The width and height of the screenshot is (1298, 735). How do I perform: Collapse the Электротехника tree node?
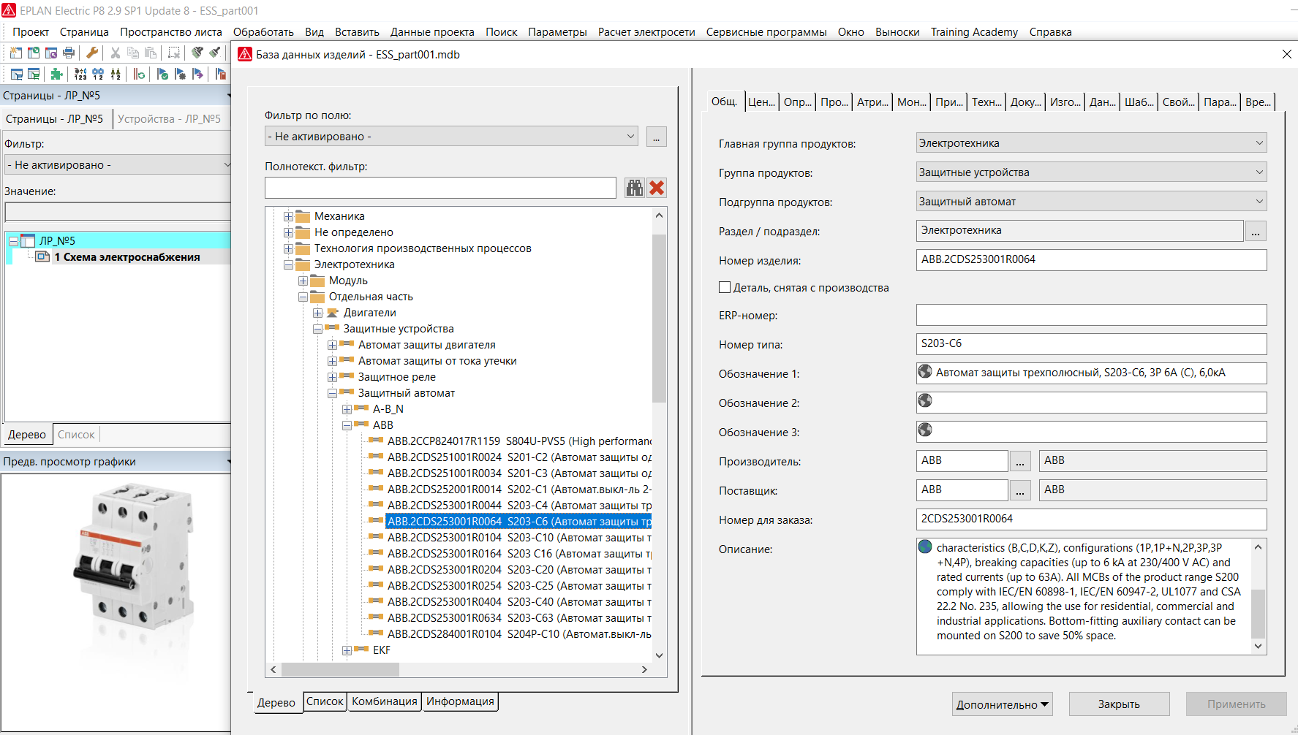(x=288, y=264)
